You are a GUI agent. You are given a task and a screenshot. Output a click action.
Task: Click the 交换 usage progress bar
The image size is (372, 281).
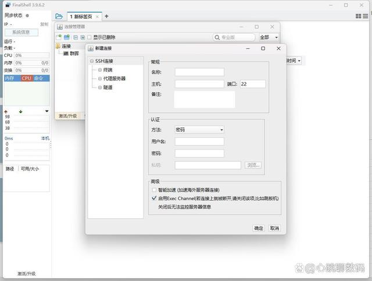(x=31, y=70)
